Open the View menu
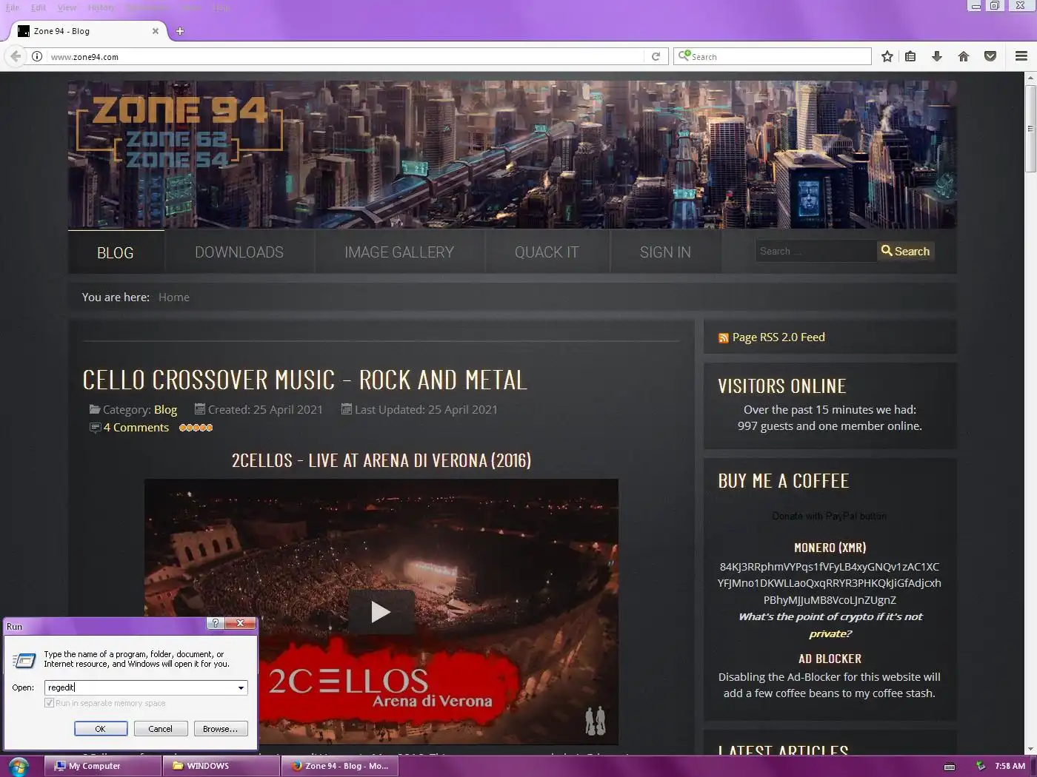The image size is (1037, 777). [67, 7]
